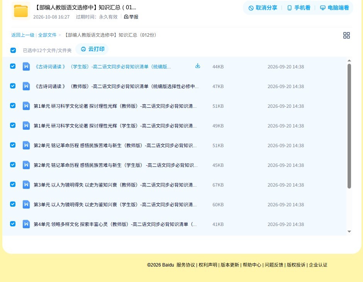Open 帮助中心 footer link
Screen dimensions: 363x282
coord(252,265)
